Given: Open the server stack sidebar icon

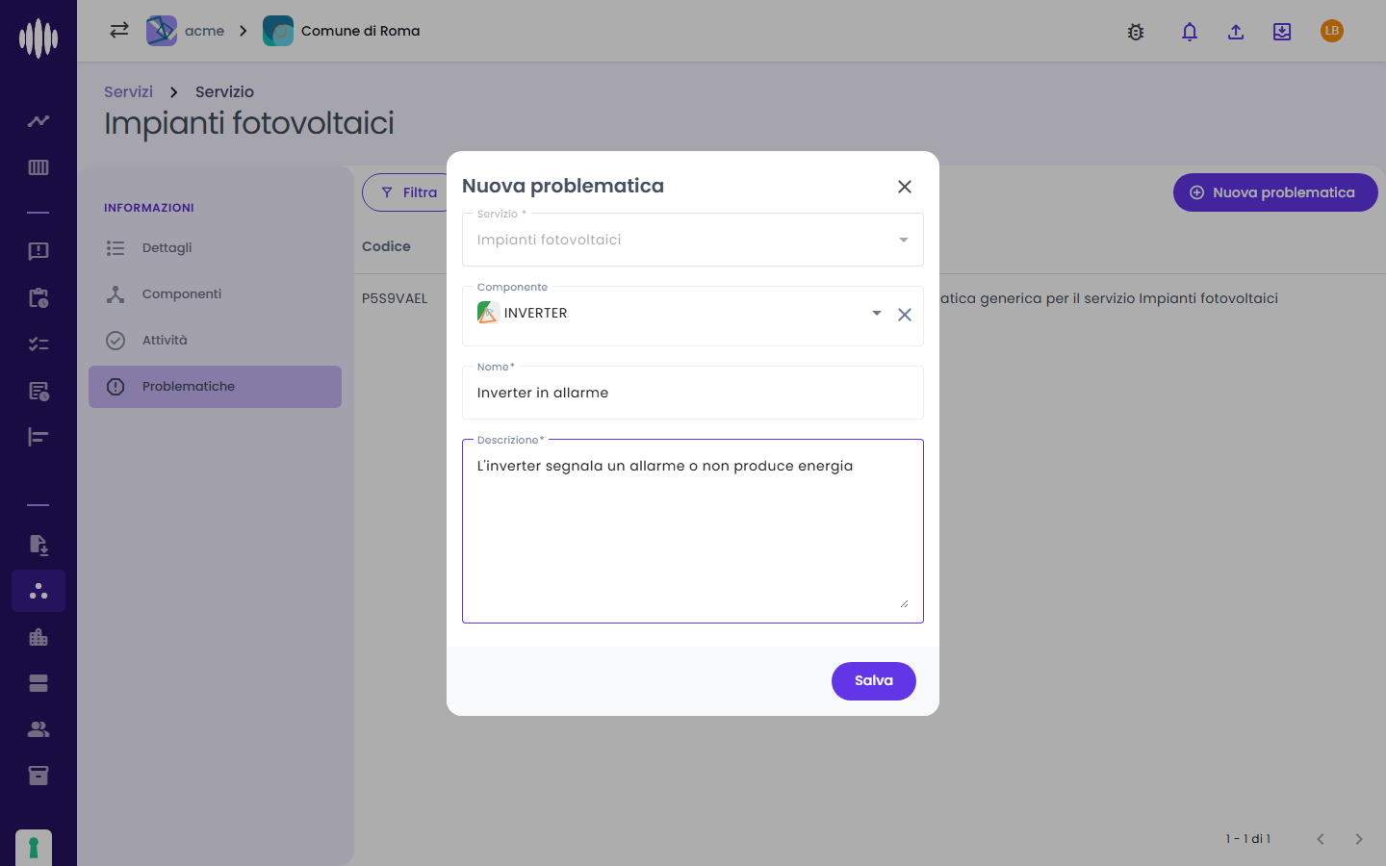Looking at the screenshot, I should (x=38, y=683).
